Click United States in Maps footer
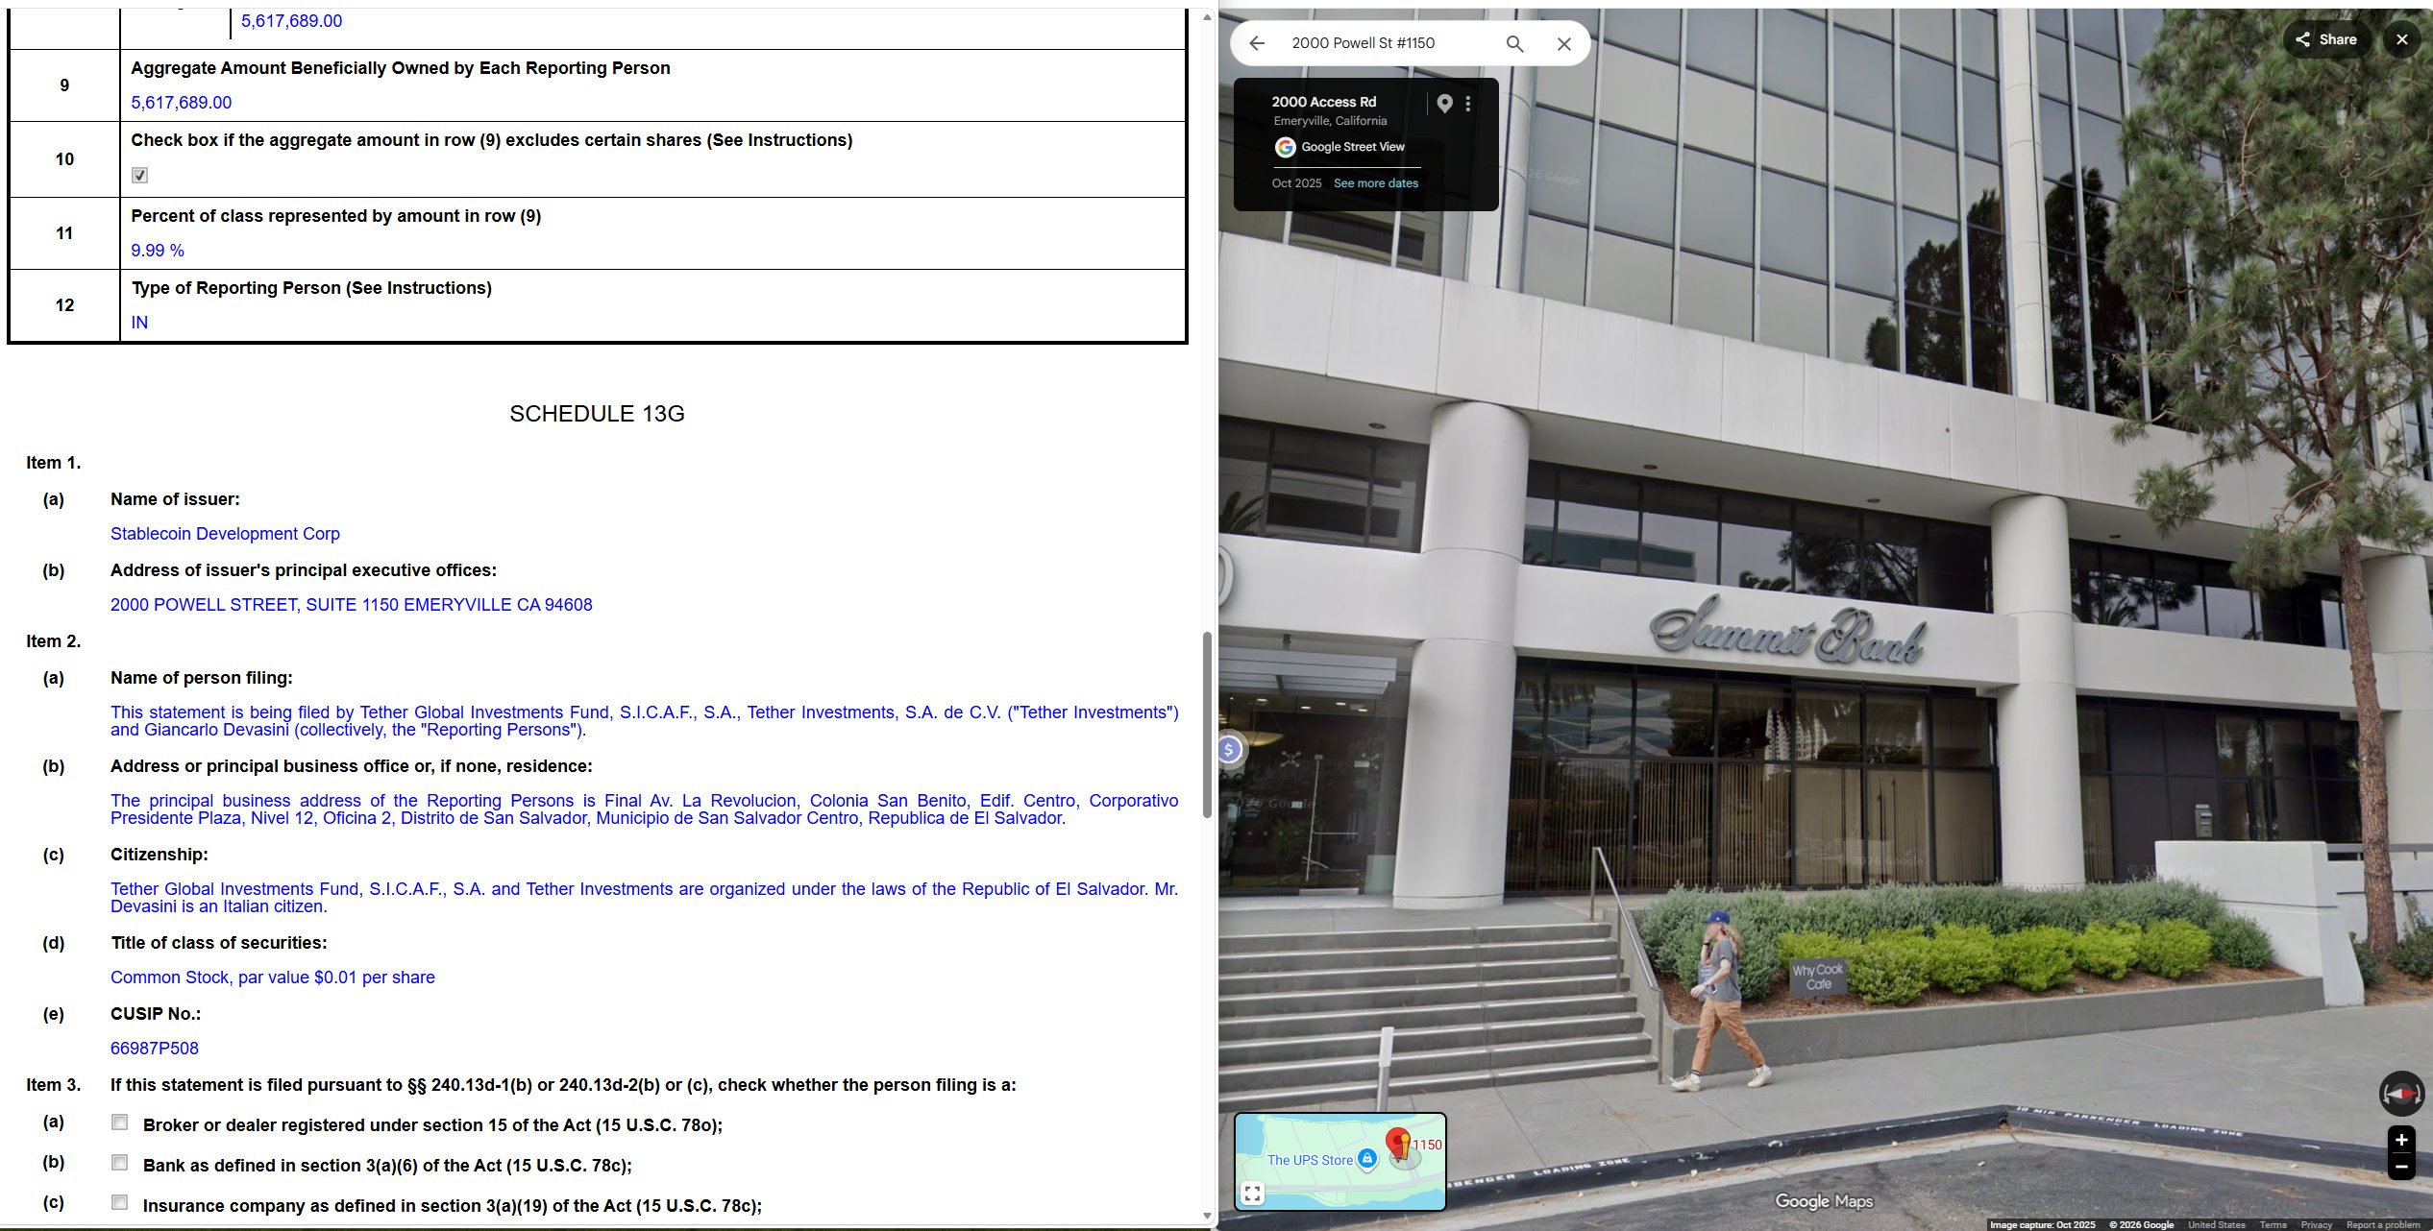Image resolution: width=2433 pixels, height=1231 pixels. tap(2216, 1224)
